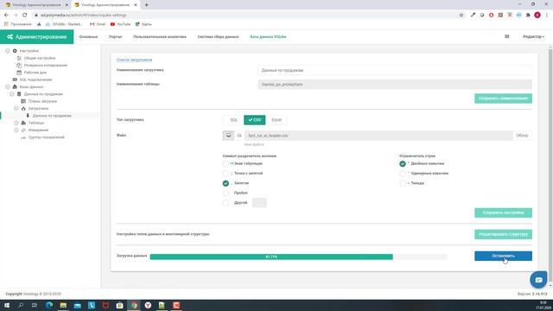Click the Настройки gear icon in tree

(x=15, y=51)
